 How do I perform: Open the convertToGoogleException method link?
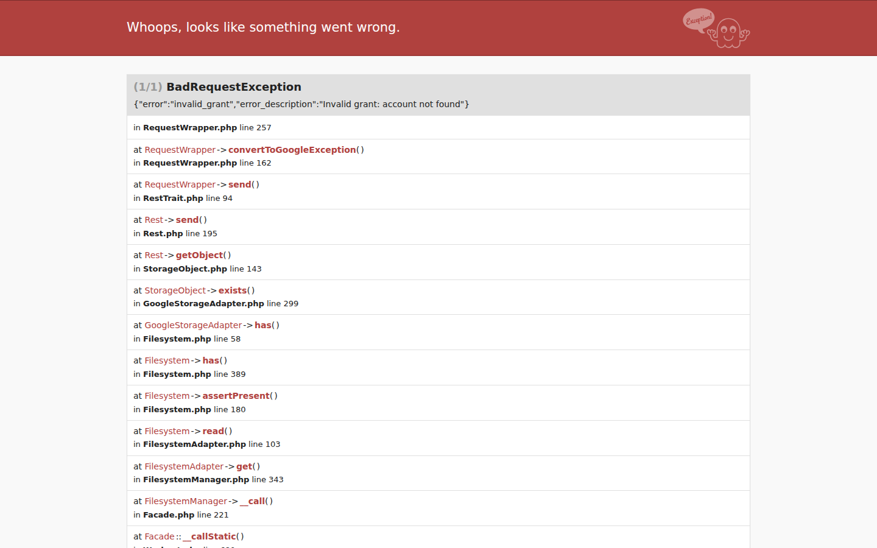pyautogui.click(x=292, y=150)
